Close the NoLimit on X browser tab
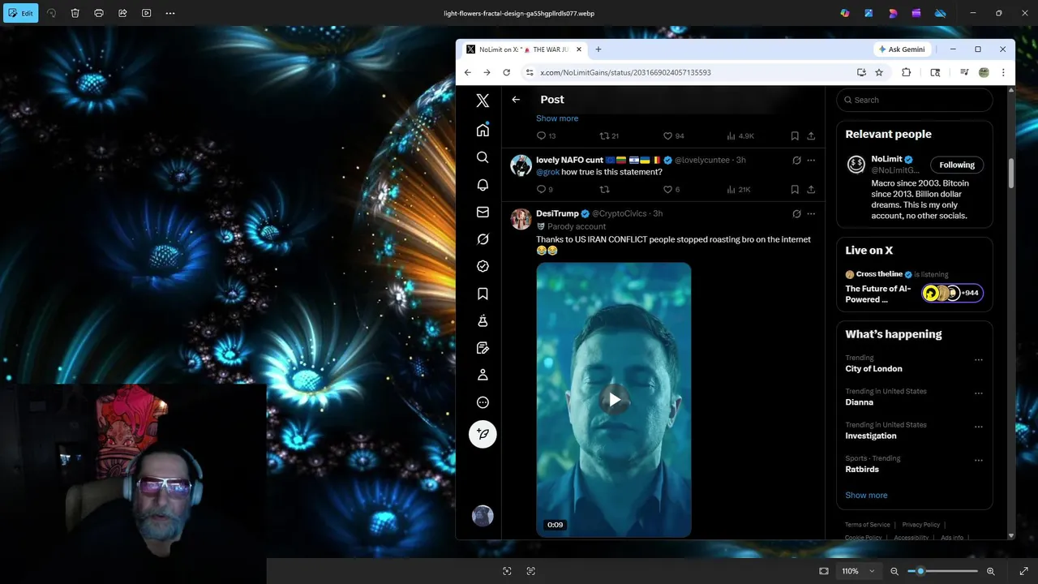This screenshot has width=1038, height=584. pos(579,49)
